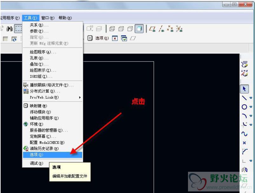Screen dimensions: 255x193
Task: Expand the circle tool flyout arrow
Action: tap(251, 107)
